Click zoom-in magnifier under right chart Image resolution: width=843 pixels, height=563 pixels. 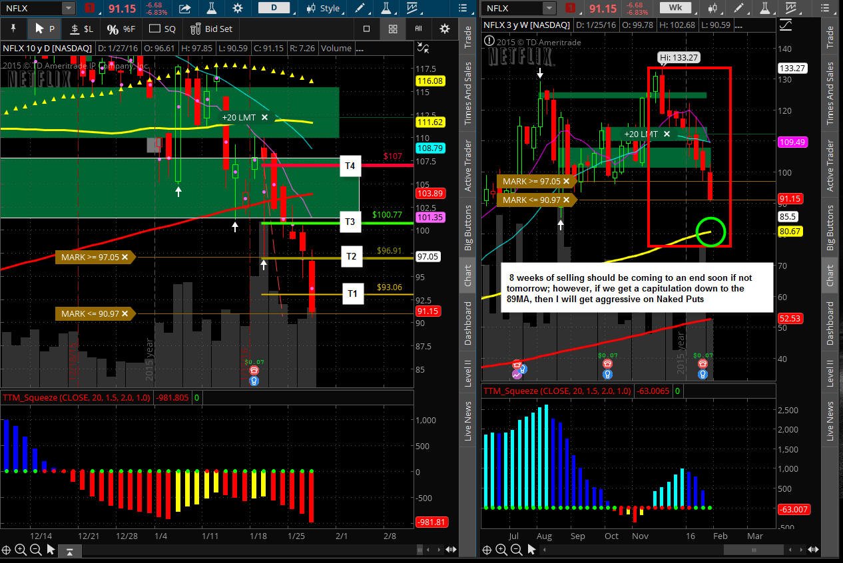point(501,550)
